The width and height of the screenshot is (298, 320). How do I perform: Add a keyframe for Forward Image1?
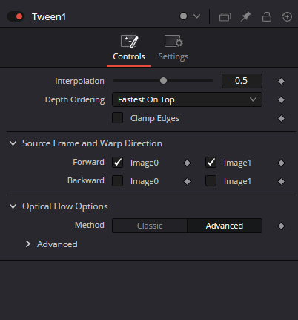tap(281, 163)
